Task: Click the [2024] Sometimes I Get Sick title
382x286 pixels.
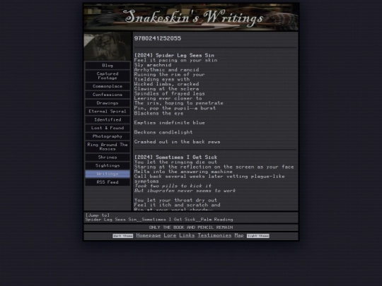Action: 175,157
